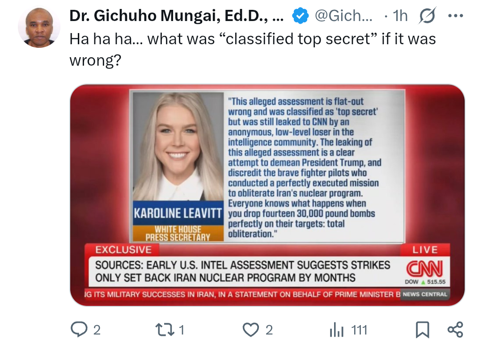This screenshot has width=483, height=351.
Task: Open the reply comment icon
Action: (x=79, y=330)
